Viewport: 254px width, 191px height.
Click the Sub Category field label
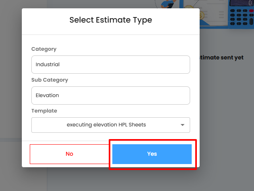pyautogui.click(x=50, y=80)
